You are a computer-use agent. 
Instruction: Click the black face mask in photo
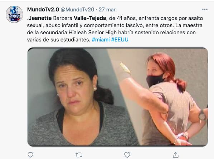pyautogui.click(x=155, y=80)
